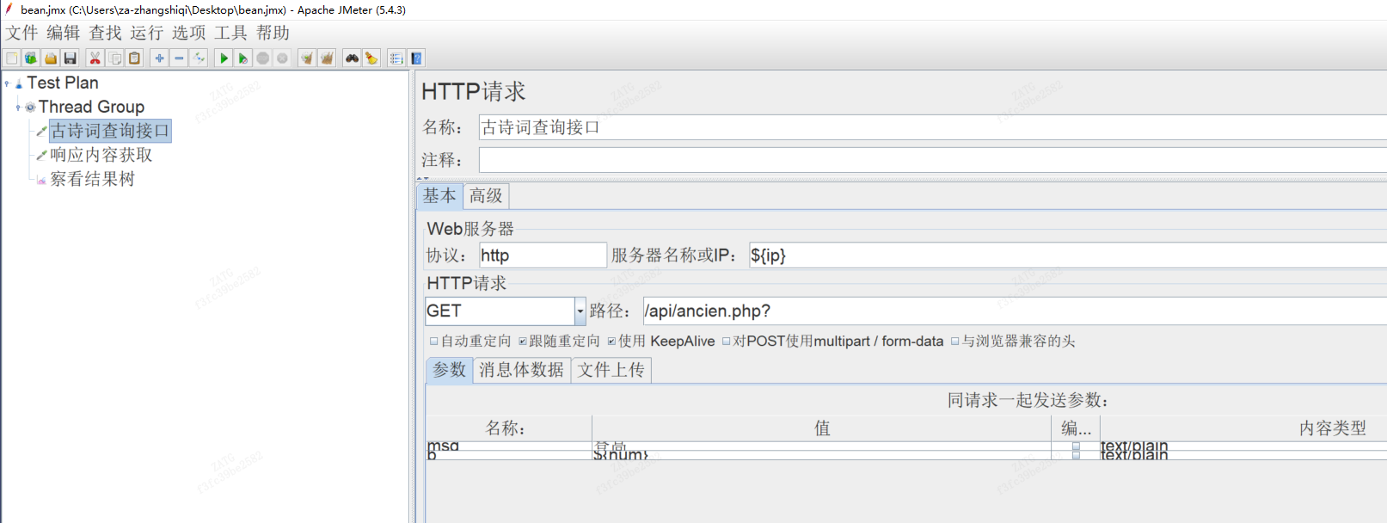Switch to the 消息体数据 tab
Image resolution: width=1387 pixels, height=523 pixels.
[x=522, y=370]
